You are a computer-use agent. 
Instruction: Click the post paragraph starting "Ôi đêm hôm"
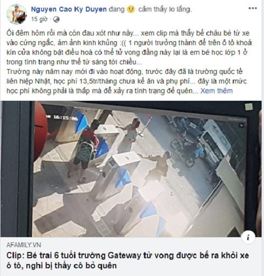(129, 47)
